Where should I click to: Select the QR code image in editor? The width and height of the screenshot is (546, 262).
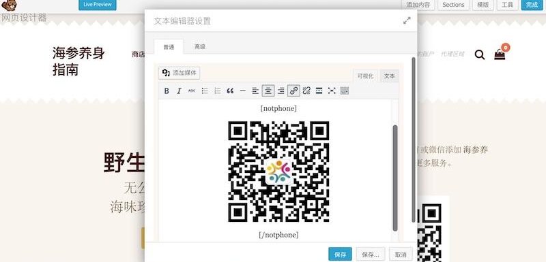point(278,171)
